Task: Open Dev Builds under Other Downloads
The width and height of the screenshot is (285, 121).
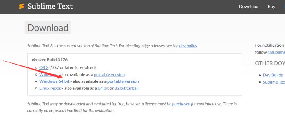Action: (x=273, y=75)
